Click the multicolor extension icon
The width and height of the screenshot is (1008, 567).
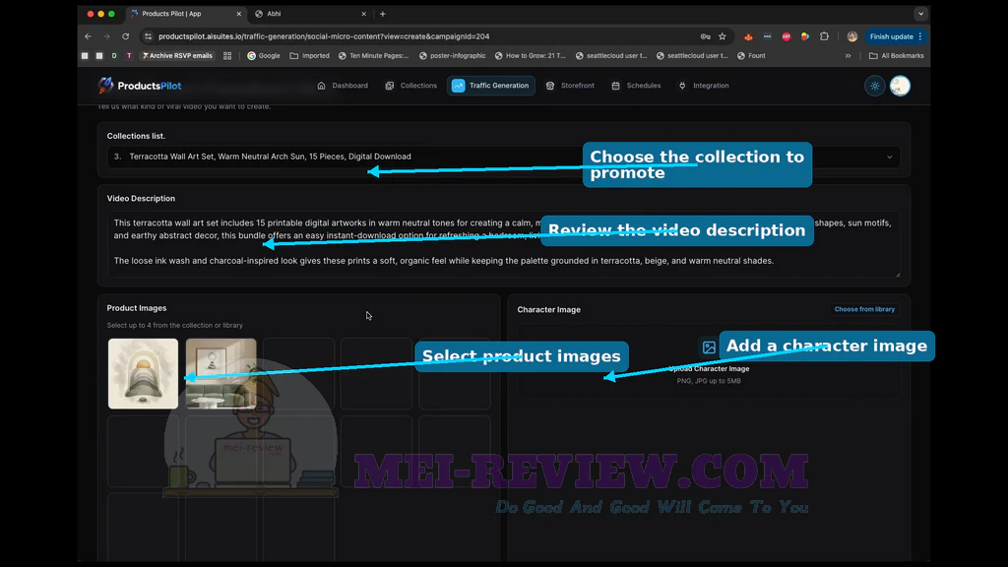(x=805, y=36)
